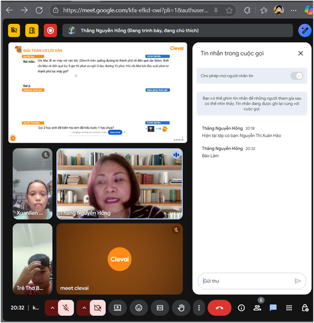Image resolution: width=314 pixels, height=323 pixels.
Task: Click the yellow camera-off extension button
Action: coord(14,30)
